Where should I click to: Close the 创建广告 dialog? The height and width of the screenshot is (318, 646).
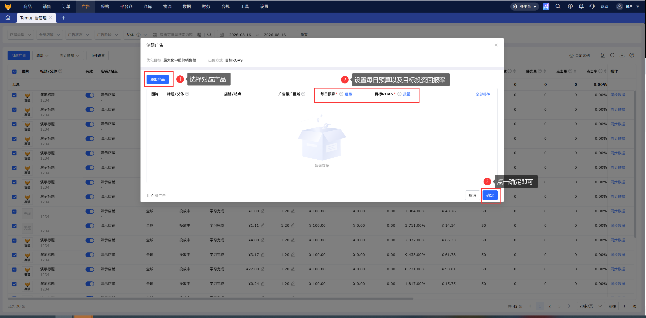tap(496, 45)
